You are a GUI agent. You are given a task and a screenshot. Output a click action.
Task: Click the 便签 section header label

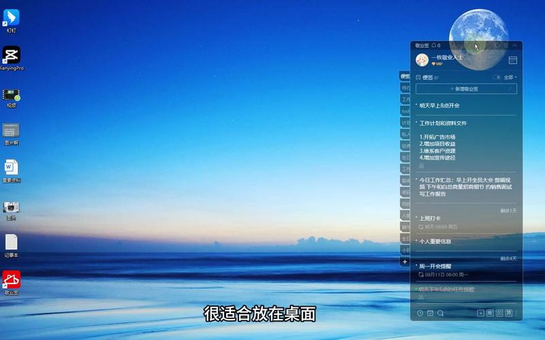click(x=428, y=78)
